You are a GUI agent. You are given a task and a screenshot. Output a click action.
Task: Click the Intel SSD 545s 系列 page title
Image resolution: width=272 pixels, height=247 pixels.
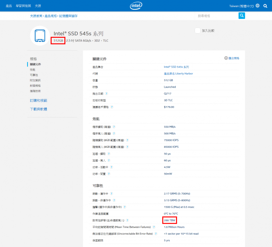pos(79,34)
